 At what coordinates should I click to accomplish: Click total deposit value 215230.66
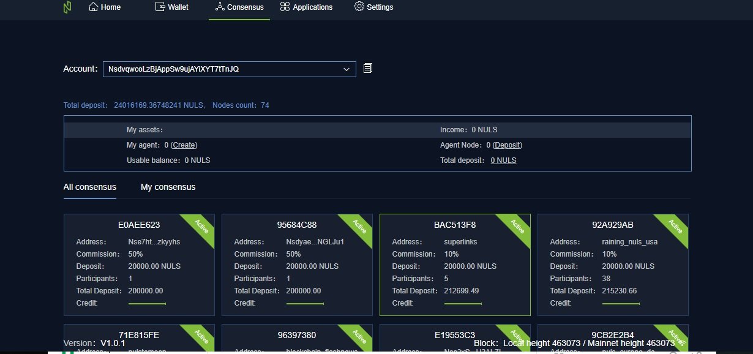tap(620, 291)
